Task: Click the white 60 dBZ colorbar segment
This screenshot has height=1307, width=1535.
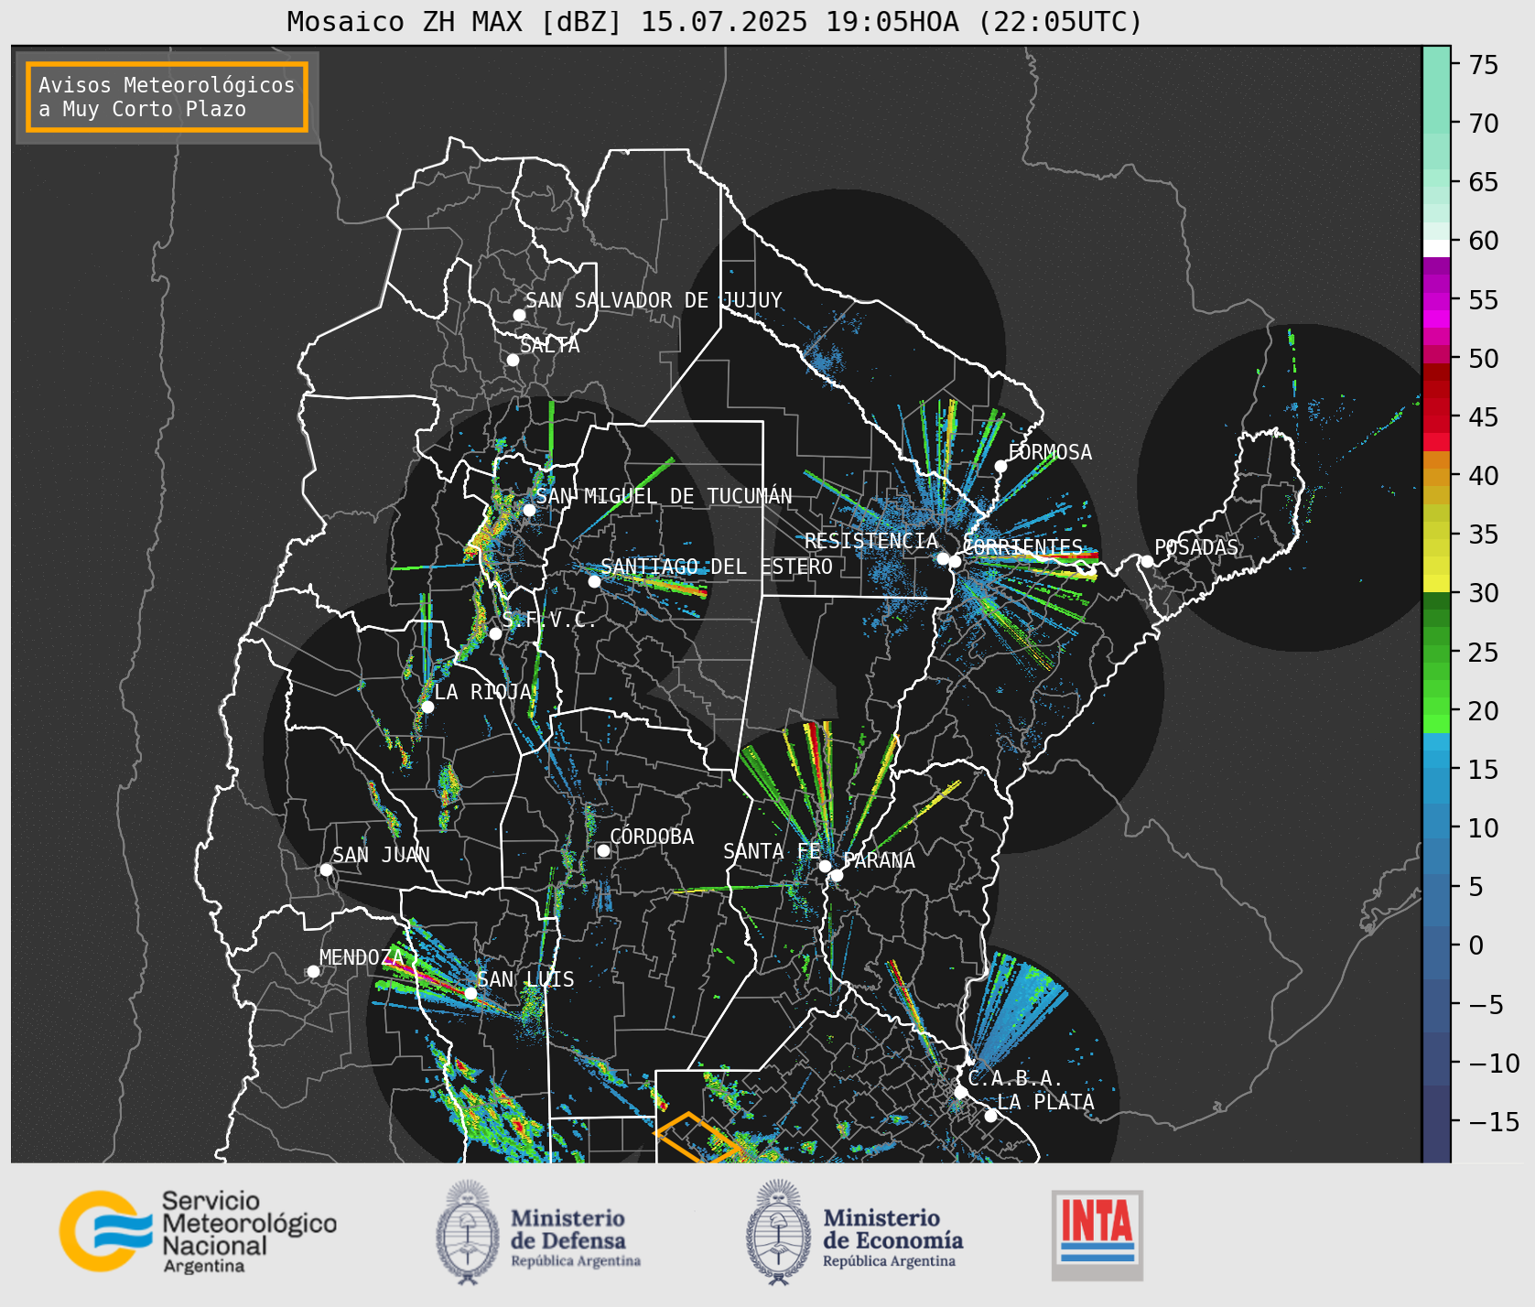Action: pyautogui.click(x=1436, y=248)
